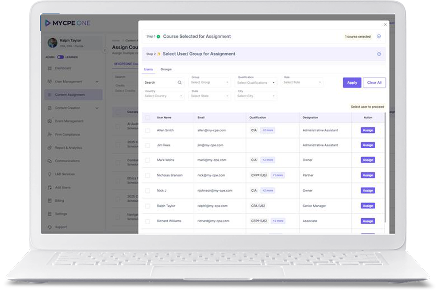This screenshot has width=439, height=292.
Task: Select the Content Assignment sidebar icon
Action: click(x=50, y=95)
